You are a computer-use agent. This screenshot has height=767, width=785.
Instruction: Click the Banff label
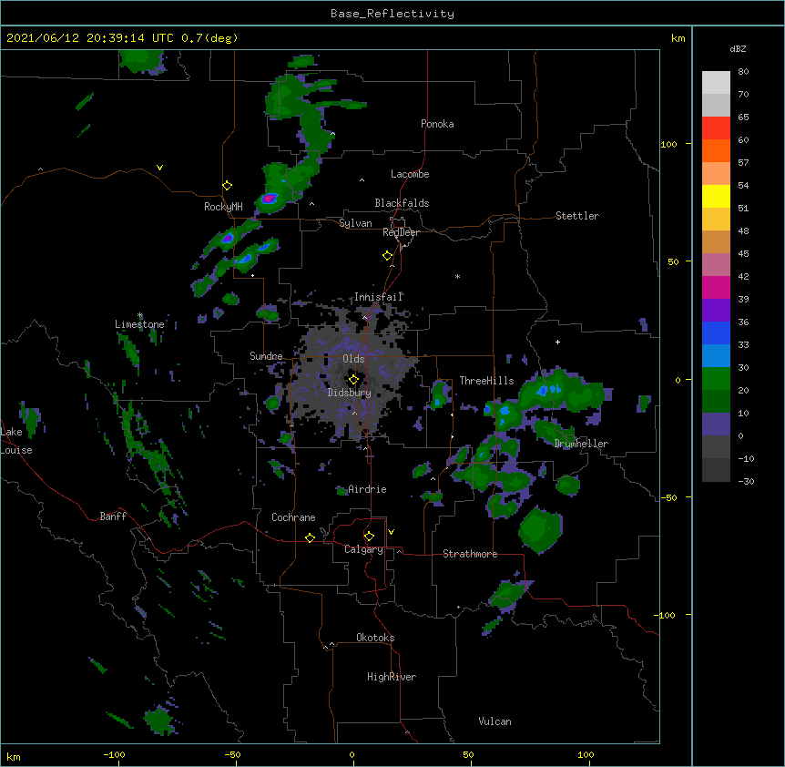(x=113, y=516)
